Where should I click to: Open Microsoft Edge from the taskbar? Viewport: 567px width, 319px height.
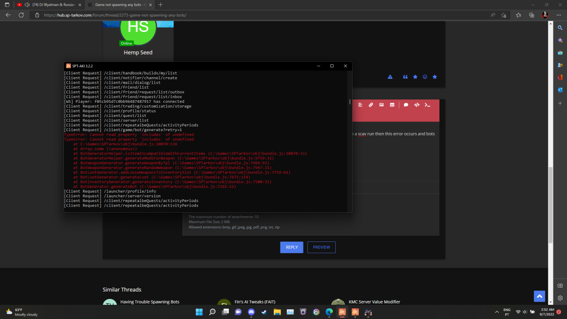point(329,312)
